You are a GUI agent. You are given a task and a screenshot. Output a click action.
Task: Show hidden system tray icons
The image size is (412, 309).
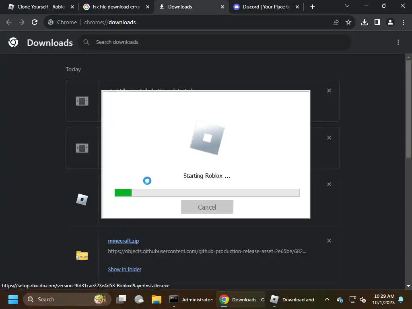pyautogui.click(x=327, y=299)
